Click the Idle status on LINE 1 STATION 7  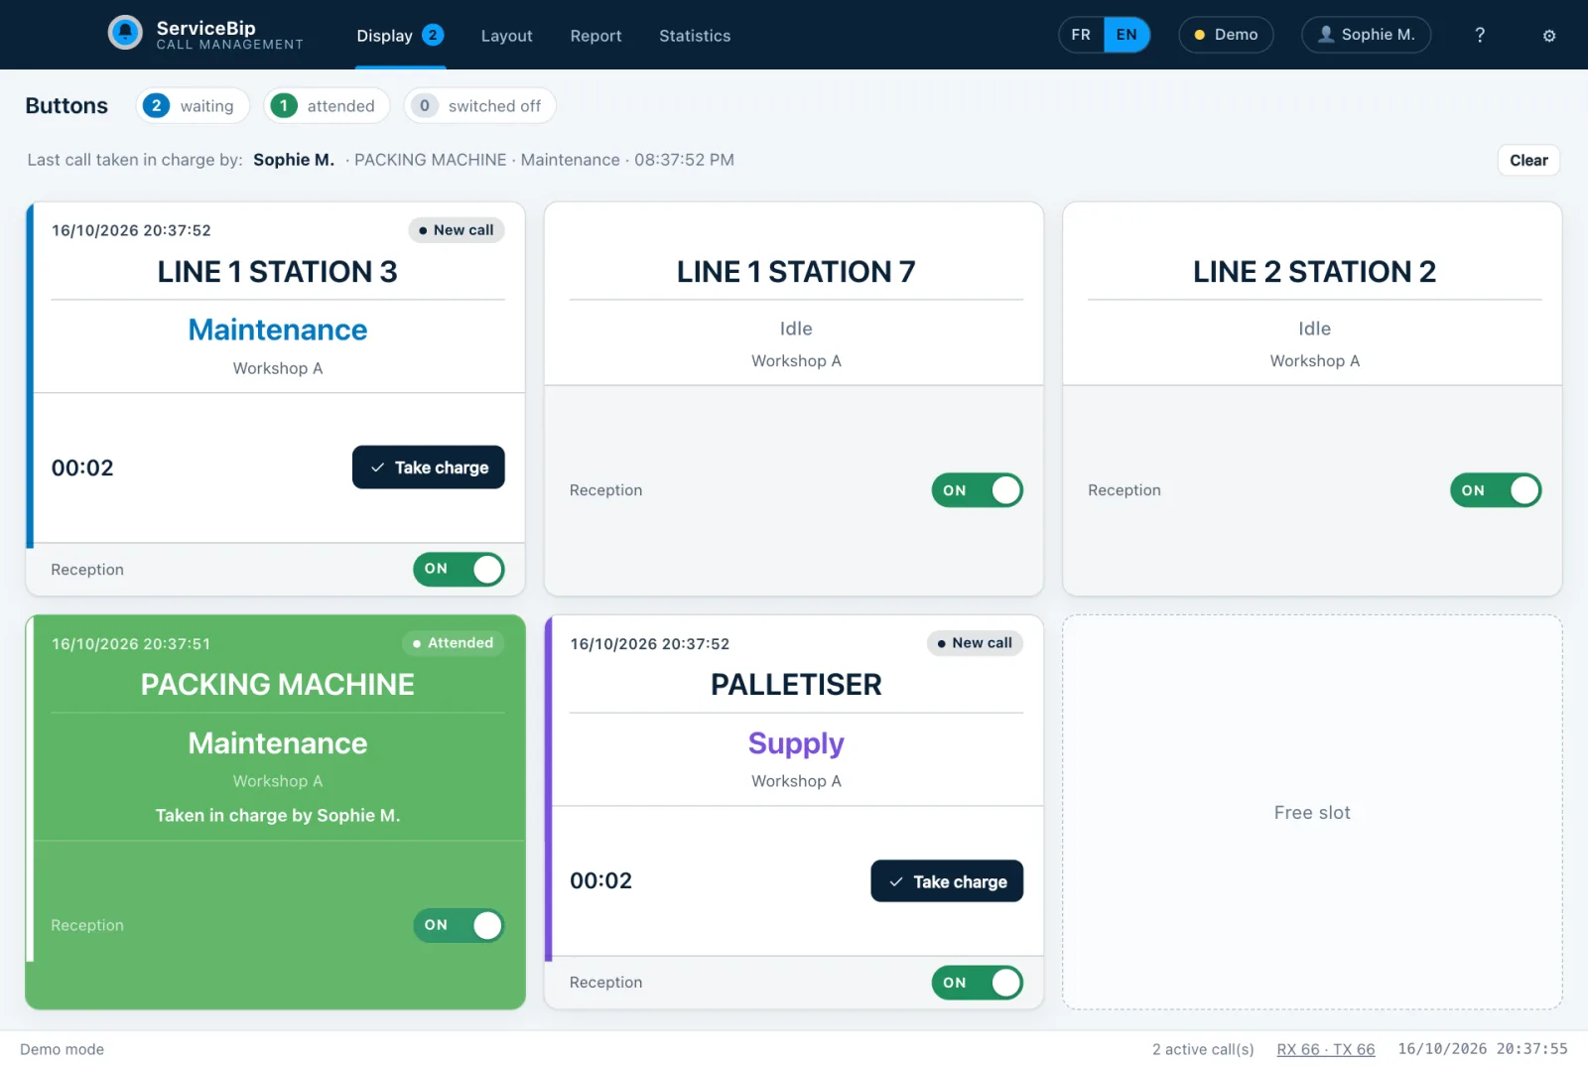tap(796, 329)
